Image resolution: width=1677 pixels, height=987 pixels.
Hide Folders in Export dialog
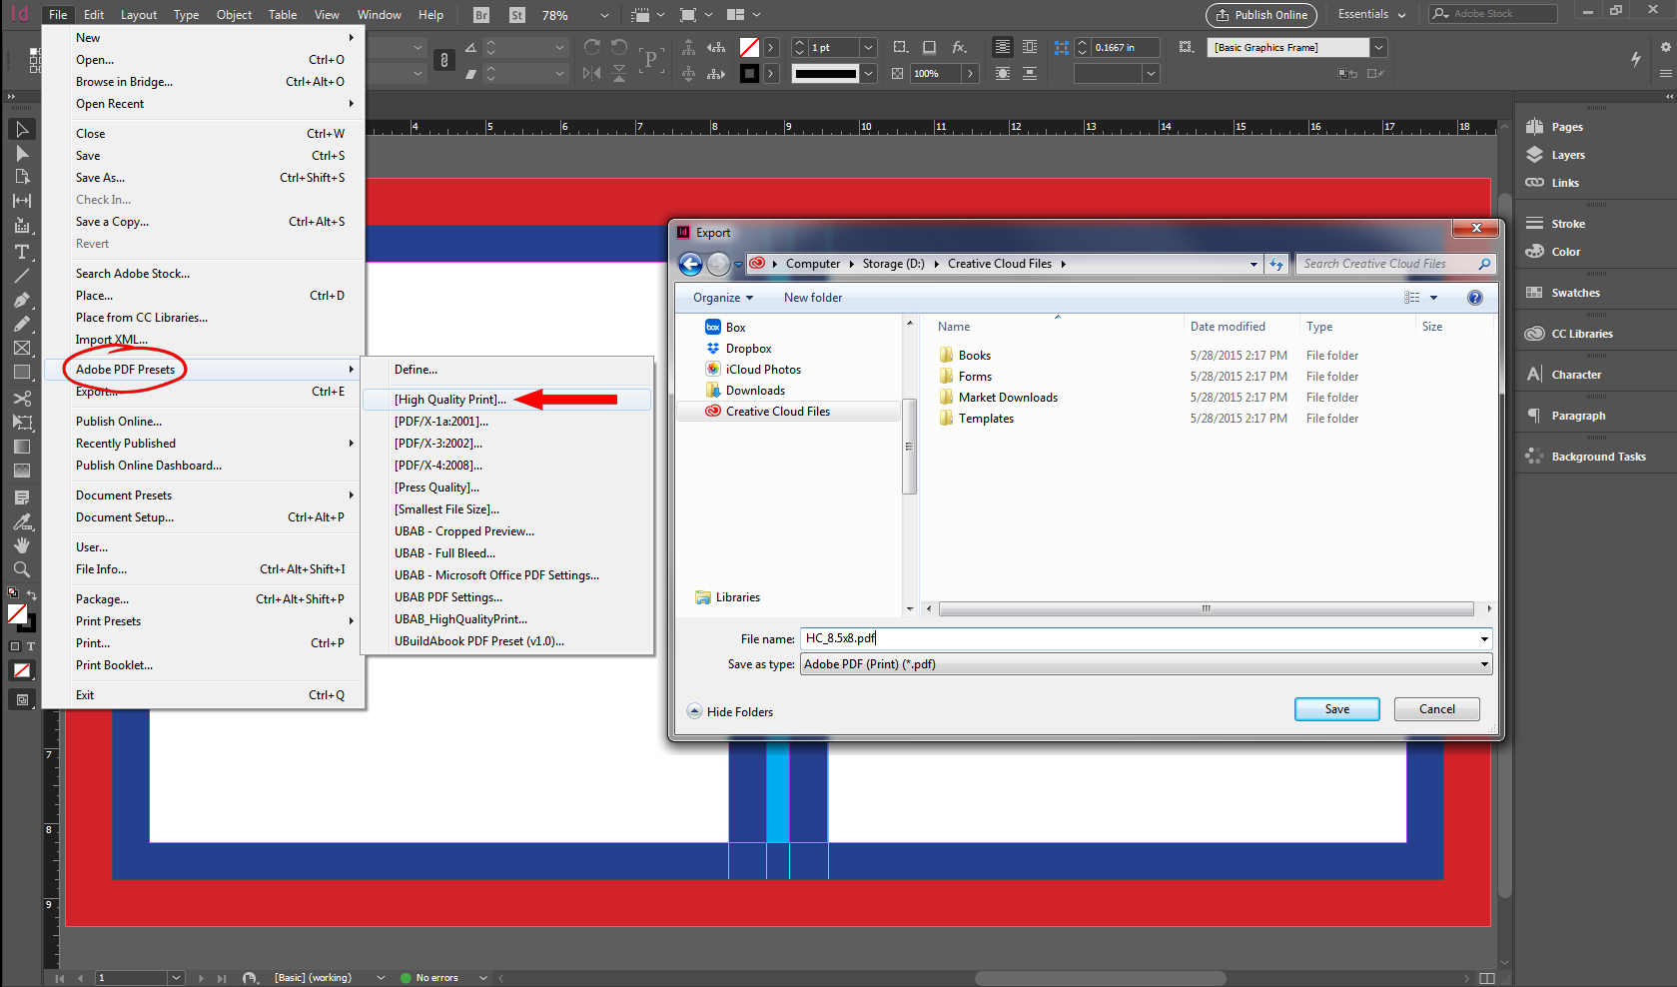coord(730,712)
